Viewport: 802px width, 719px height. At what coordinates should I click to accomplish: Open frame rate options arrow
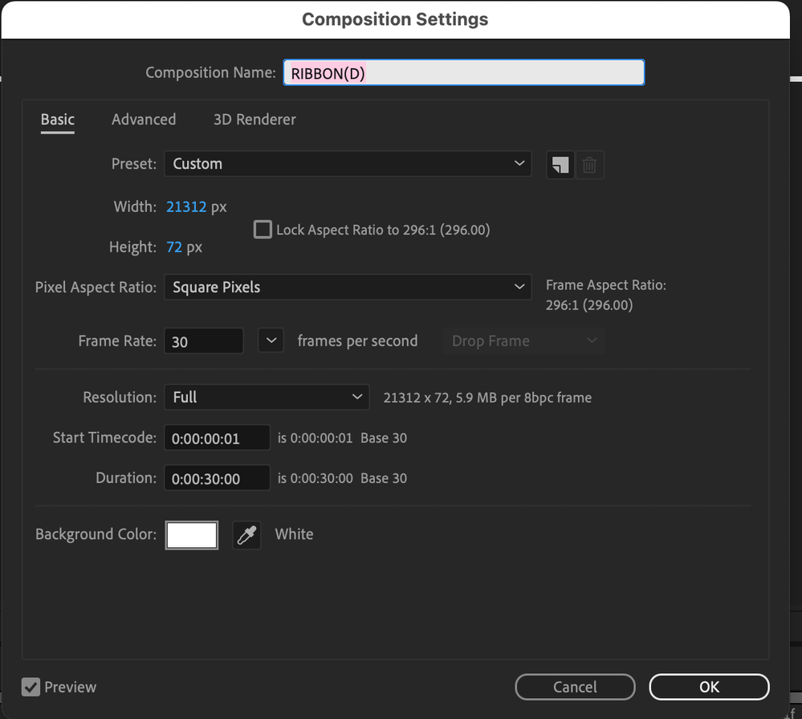tap(271, 341)
